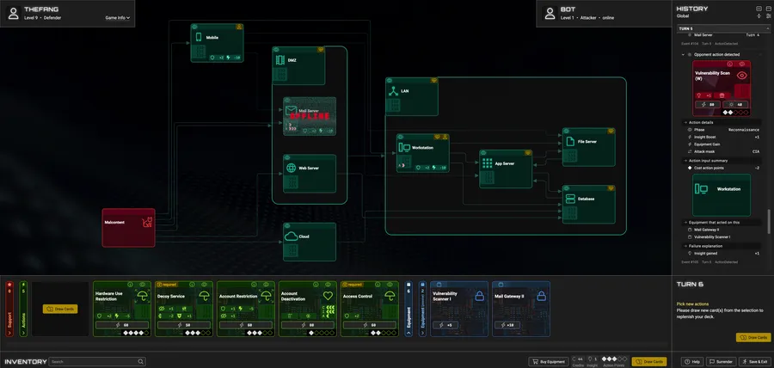Open info on Hardware Use Restriction card

pyautogui.click(x=131, y=284)
